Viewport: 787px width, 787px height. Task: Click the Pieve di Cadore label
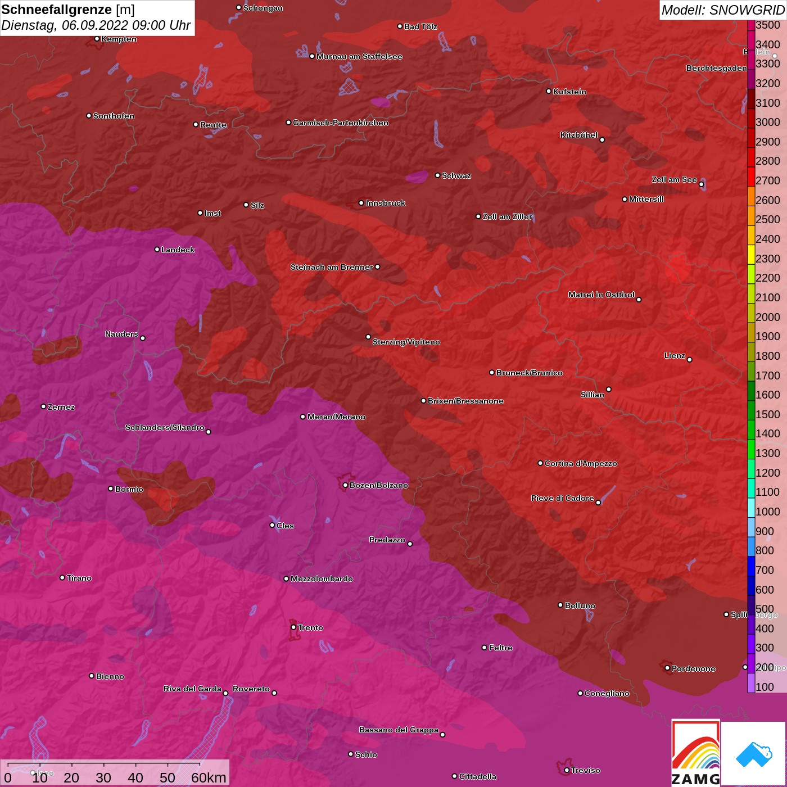point(562,498)
